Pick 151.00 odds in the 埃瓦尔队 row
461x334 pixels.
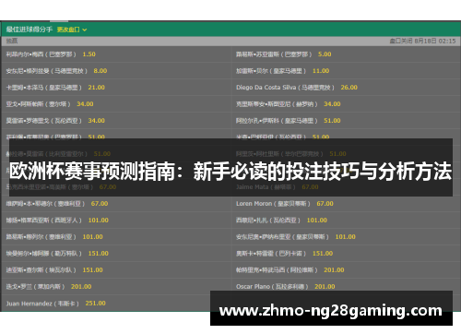pyautogui.click(x=92, y=270)
